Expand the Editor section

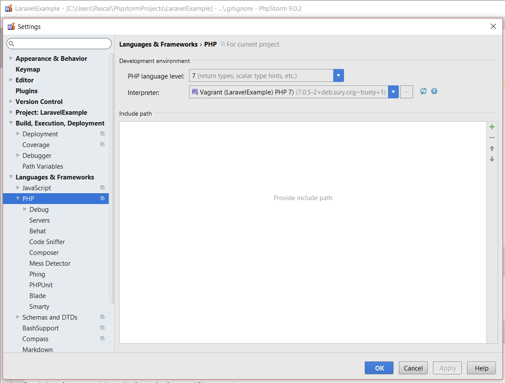[11, 80]
